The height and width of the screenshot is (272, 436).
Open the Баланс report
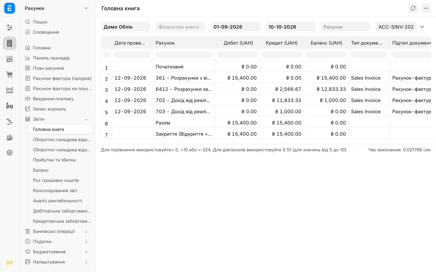(x=60, y=170)
